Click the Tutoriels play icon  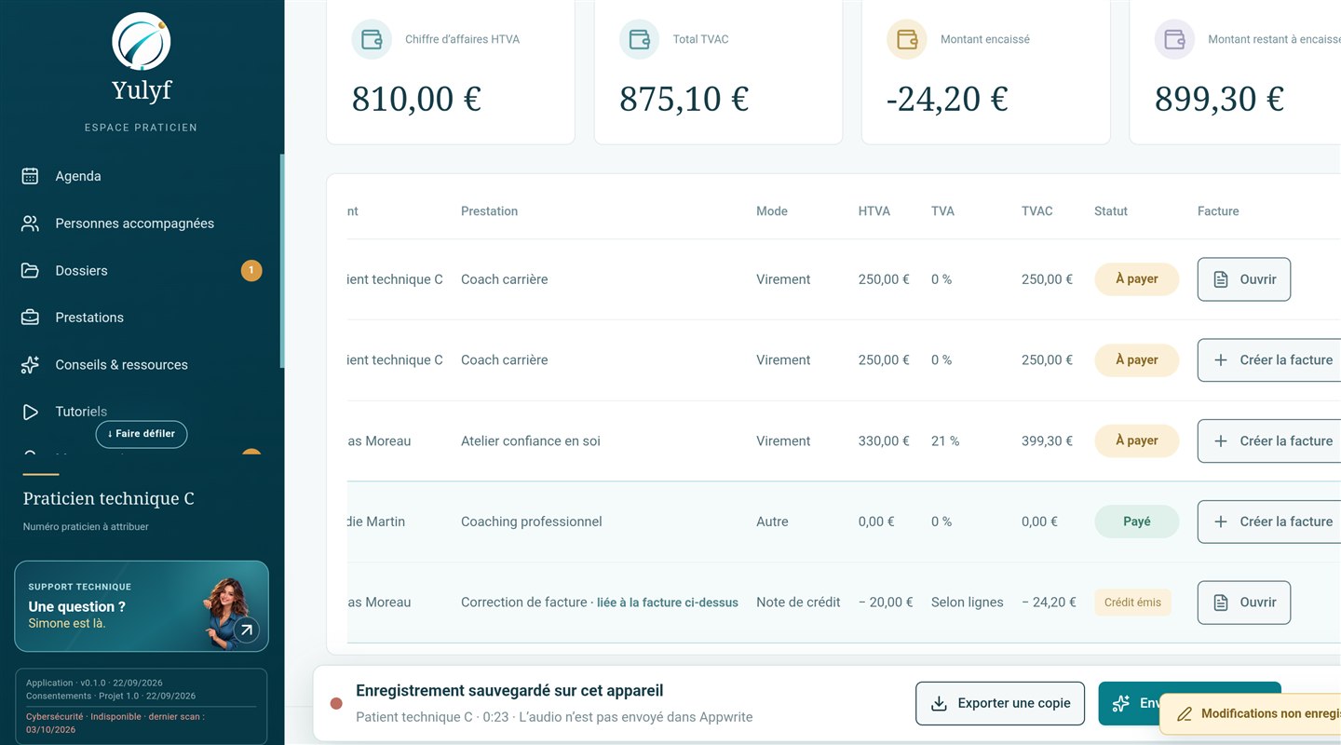(30, 412)
